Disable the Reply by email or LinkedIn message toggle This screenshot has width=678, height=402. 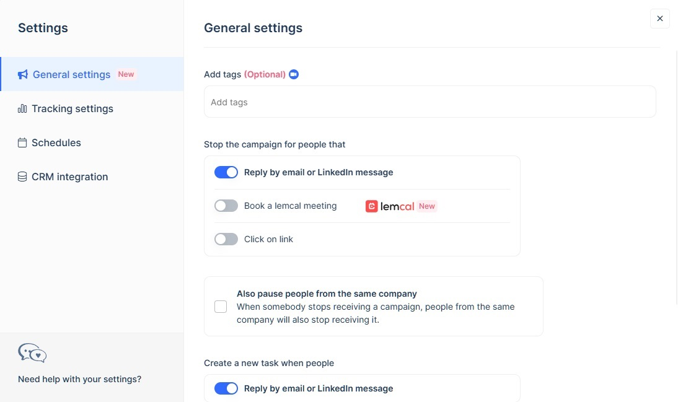[x=226, y=172]
